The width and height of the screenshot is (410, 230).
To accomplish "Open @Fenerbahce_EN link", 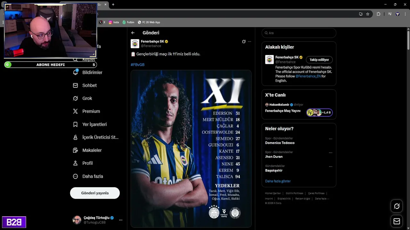I will 308,76.
